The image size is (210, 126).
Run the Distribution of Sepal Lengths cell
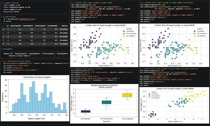(x=2, y=61)
